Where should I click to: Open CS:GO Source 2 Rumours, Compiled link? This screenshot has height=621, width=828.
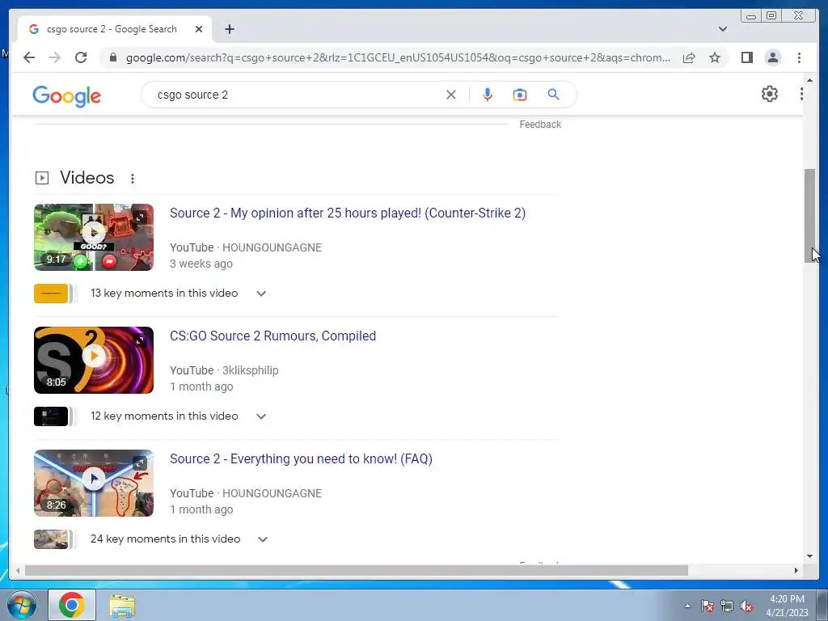(272, 336)
